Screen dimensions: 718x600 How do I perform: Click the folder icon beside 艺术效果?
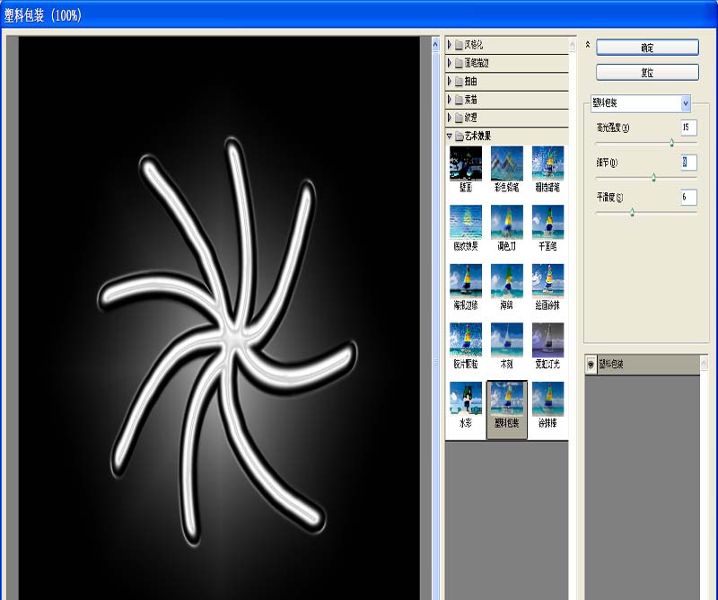click(x=459, y=137)
